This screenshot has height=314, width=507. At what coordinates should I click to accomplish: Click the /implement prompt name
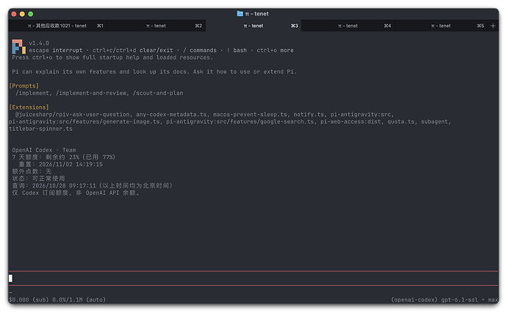tap(32, 93)
